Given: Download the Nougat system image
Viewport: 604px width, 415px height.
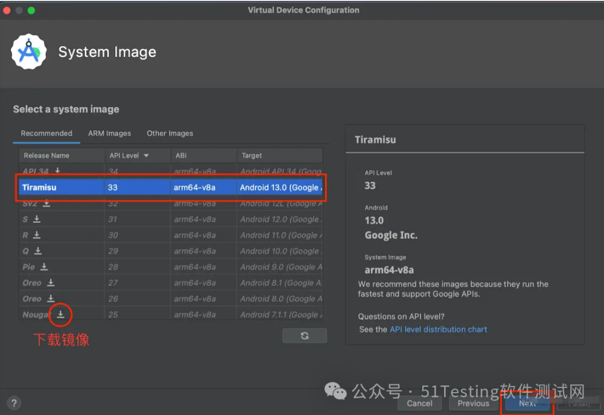Looking at the screenshot, I should click(x=60, y=314).
